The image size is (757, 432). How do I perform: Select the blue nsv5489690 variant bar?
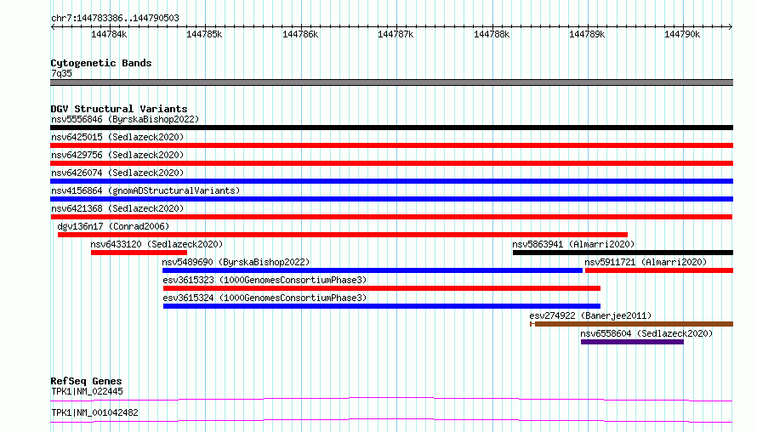click(x=373, y=270)
